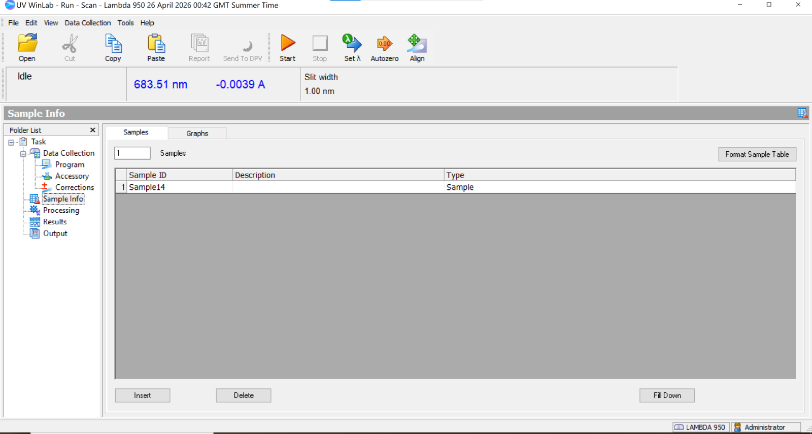Select Data Collection label in tree

tap(69, 153)
